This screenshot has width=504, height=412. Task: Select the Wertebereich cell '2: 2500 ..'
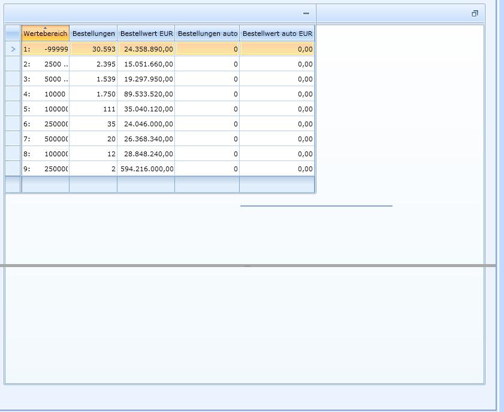(x=46, y=64)
